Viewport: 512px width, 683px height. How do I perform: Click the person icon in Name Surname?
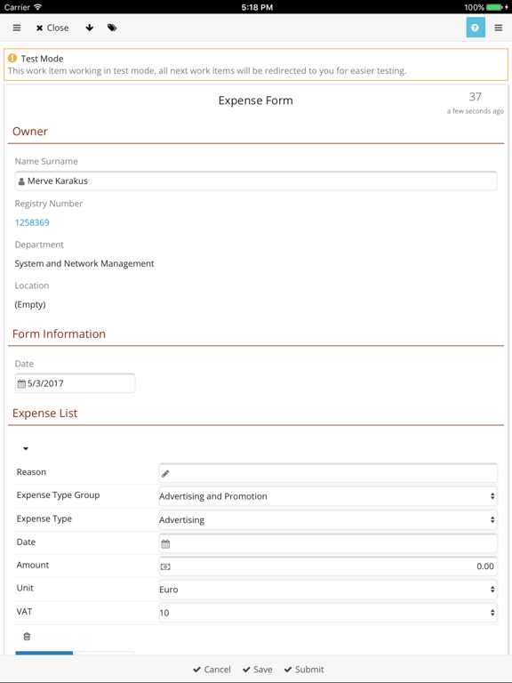pos(21,181)
